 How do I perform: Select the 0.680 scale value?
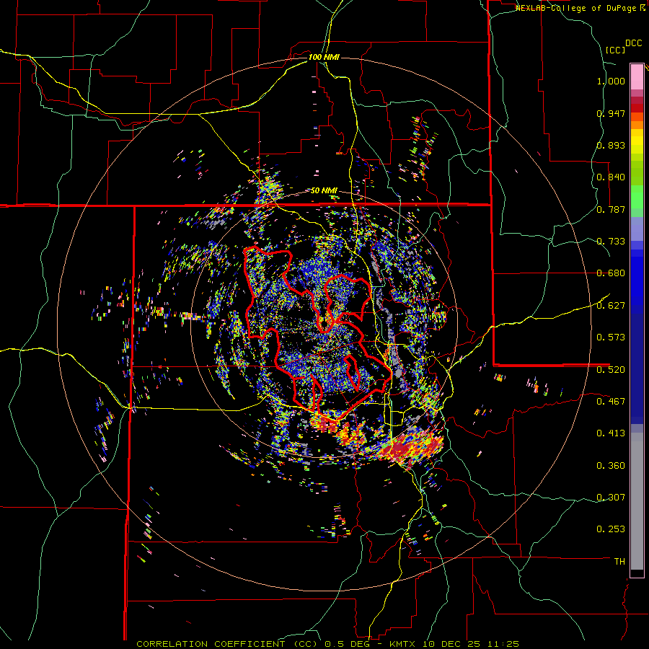pos(611,273)
